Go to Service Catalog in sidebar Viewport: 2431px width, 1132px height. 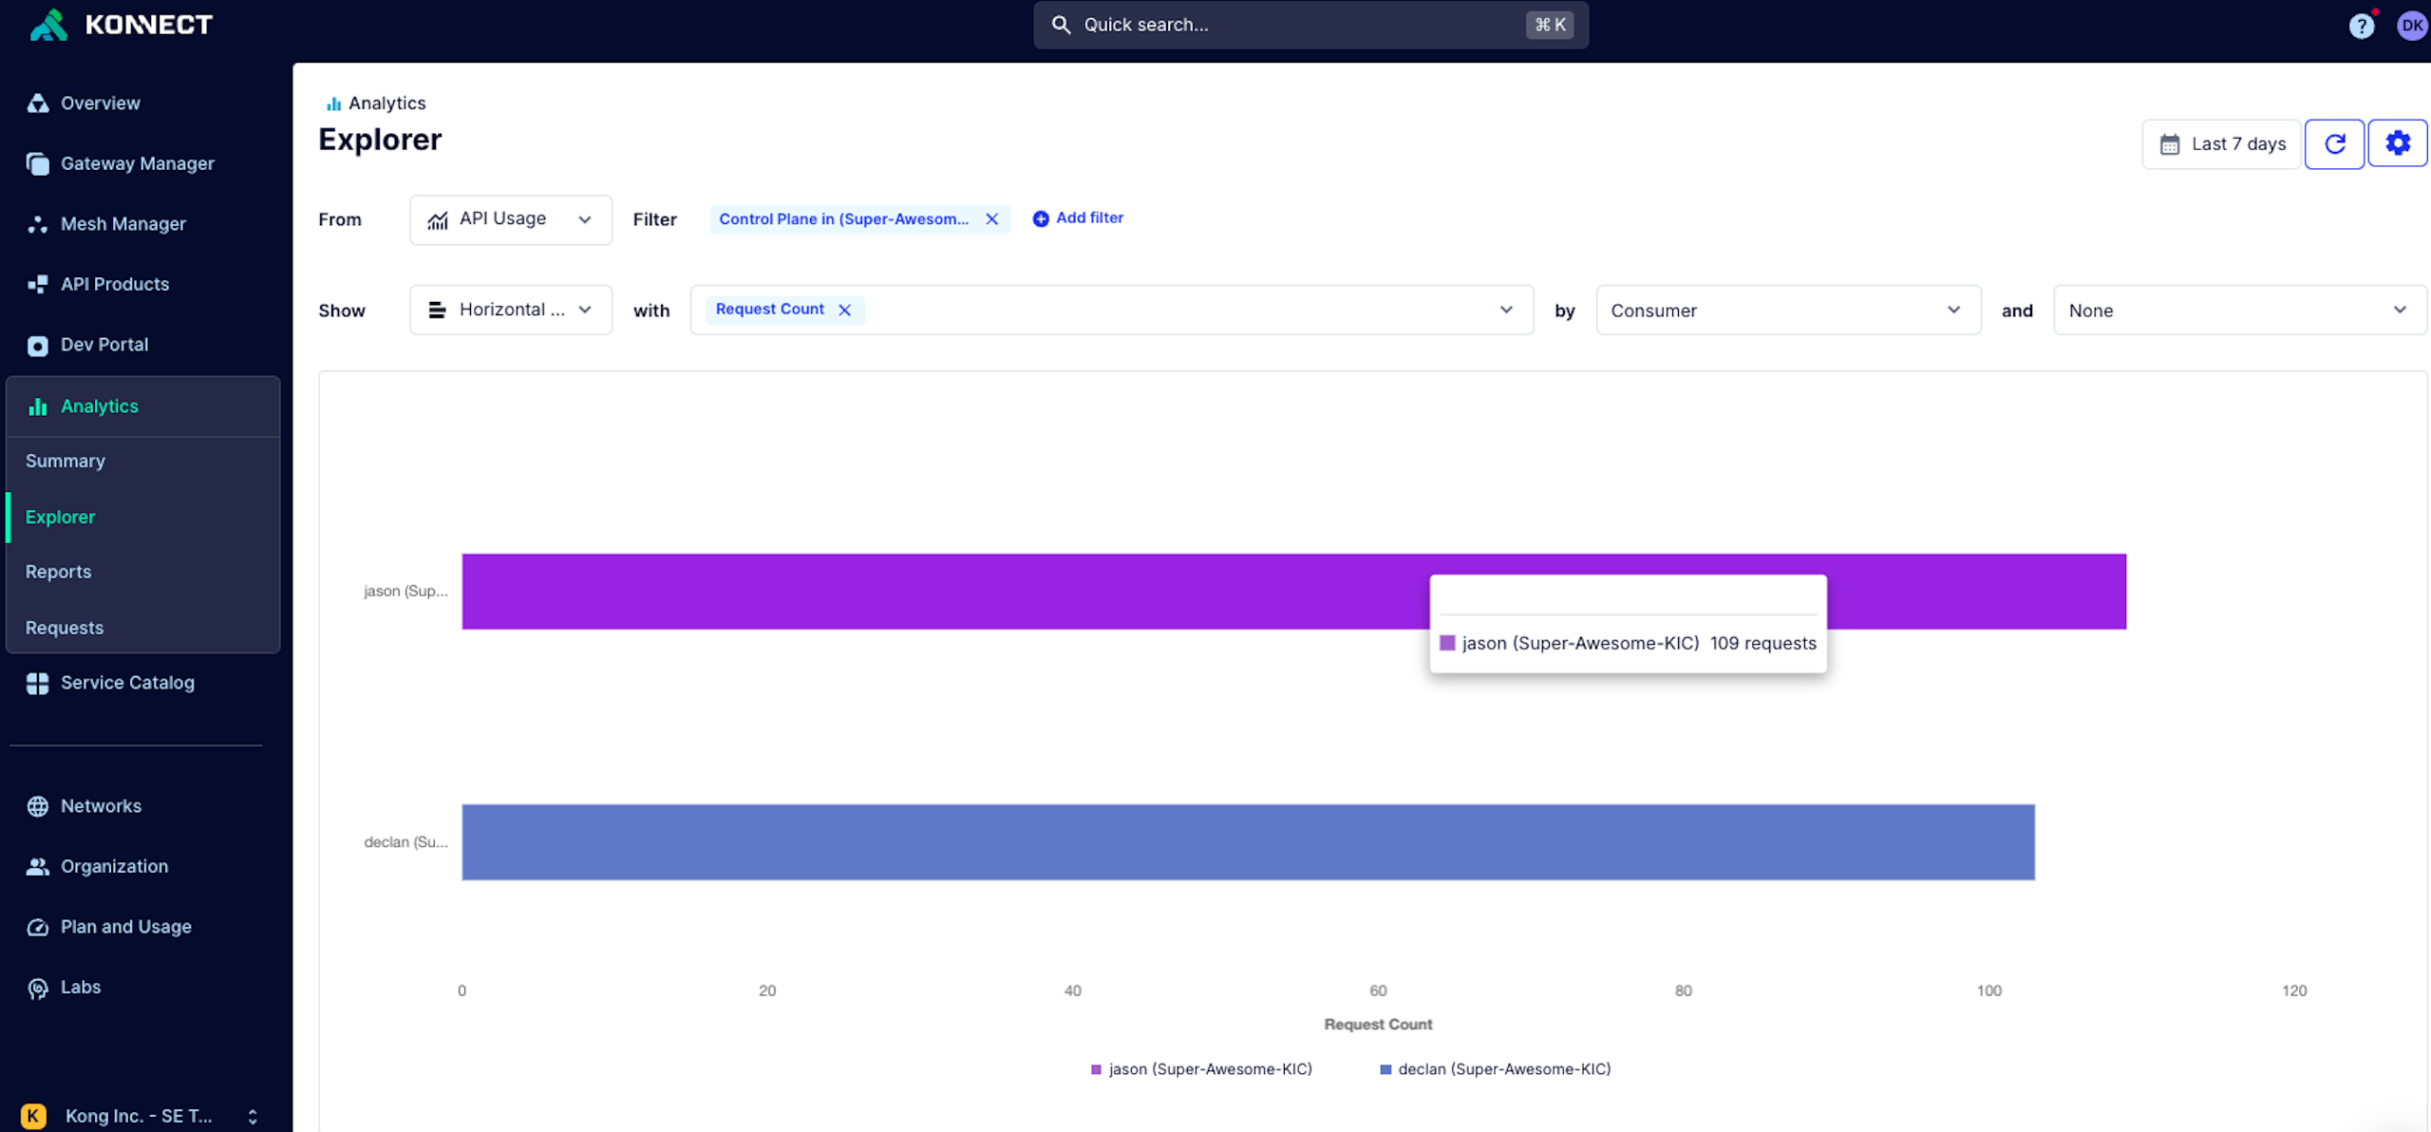[127, 683]
